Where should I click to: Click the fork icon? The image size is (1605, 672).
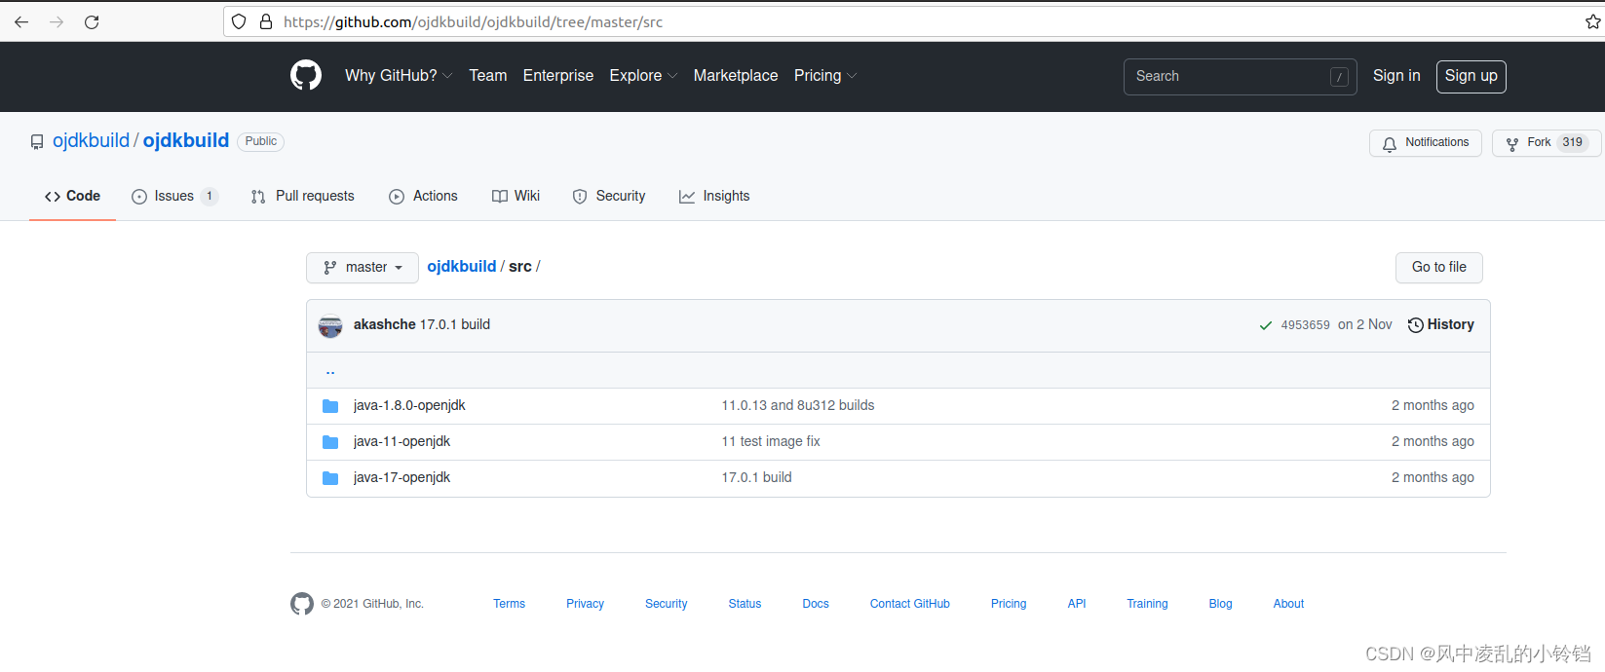tap(1512, 143)
